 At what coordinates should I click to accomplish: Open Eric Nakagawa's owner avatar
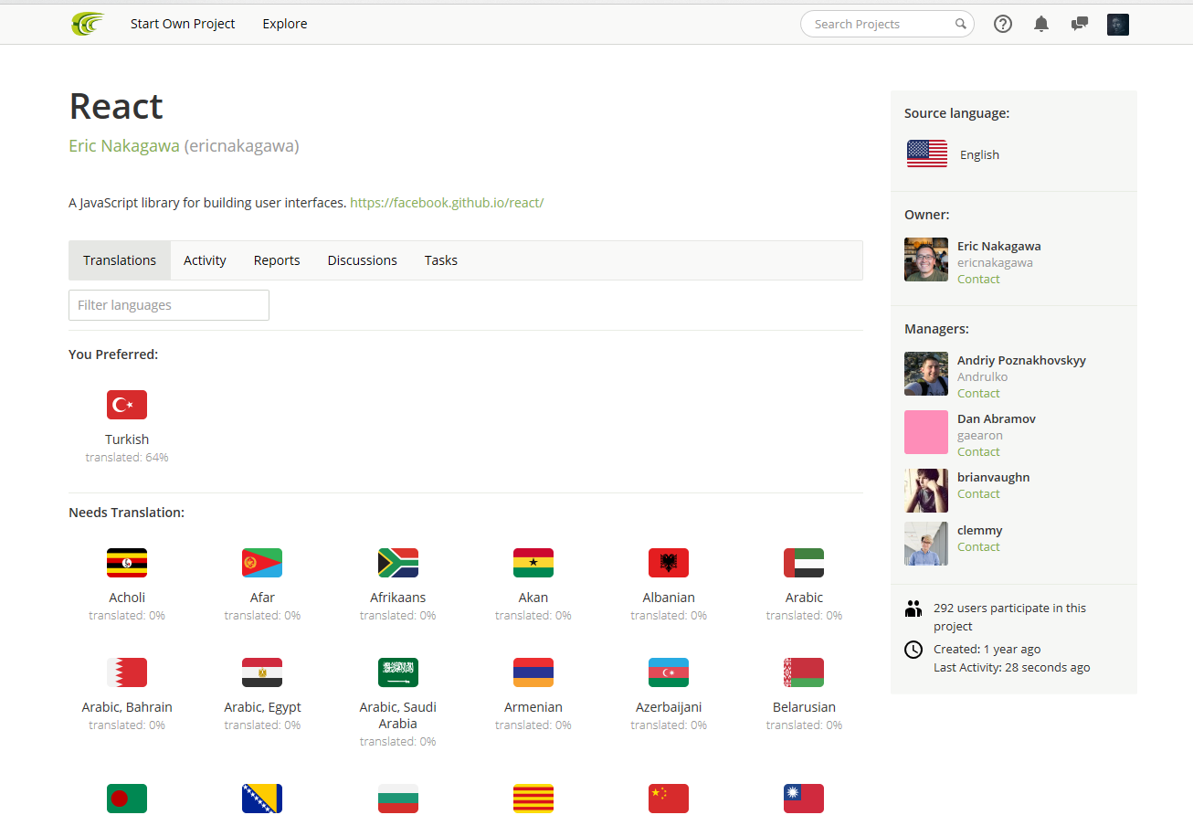(926, 259)
